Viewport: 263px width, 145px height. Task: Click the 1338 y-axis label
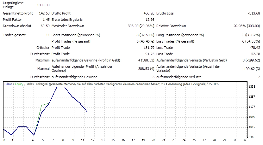[252, 87]
